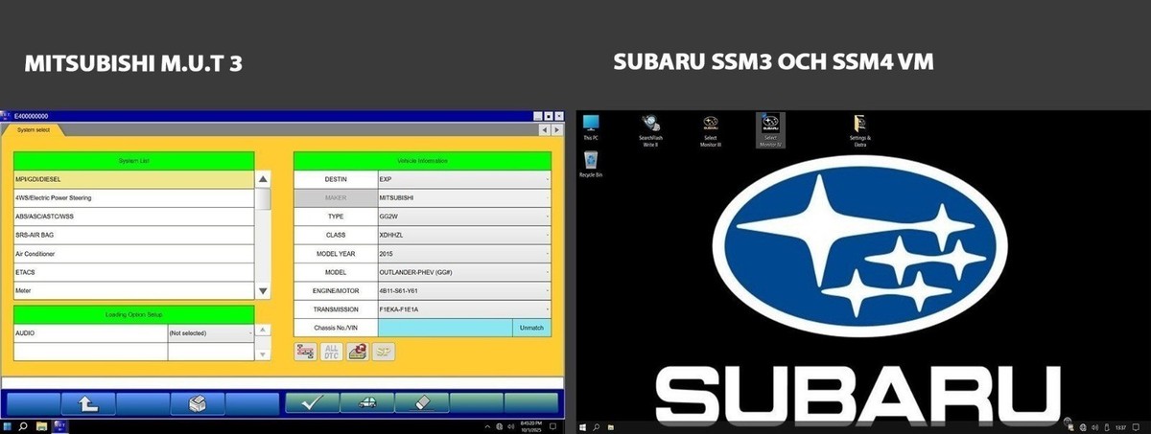Click the system diagram icon left of ALL DTC
The height and width of the screenshot is (434, 1151).
pos(305,352)
